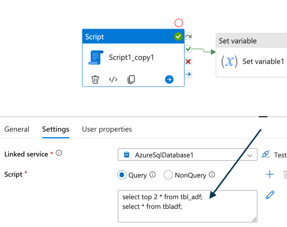The width and height of the screenshot is (287, 227).
Task: Click the Linked service field label
Action: tap(26, 154)
